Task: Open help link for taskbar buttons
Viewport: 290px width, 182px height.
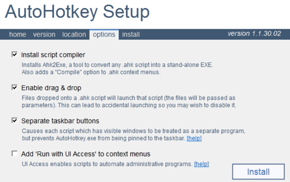Action: coord(194,138)
